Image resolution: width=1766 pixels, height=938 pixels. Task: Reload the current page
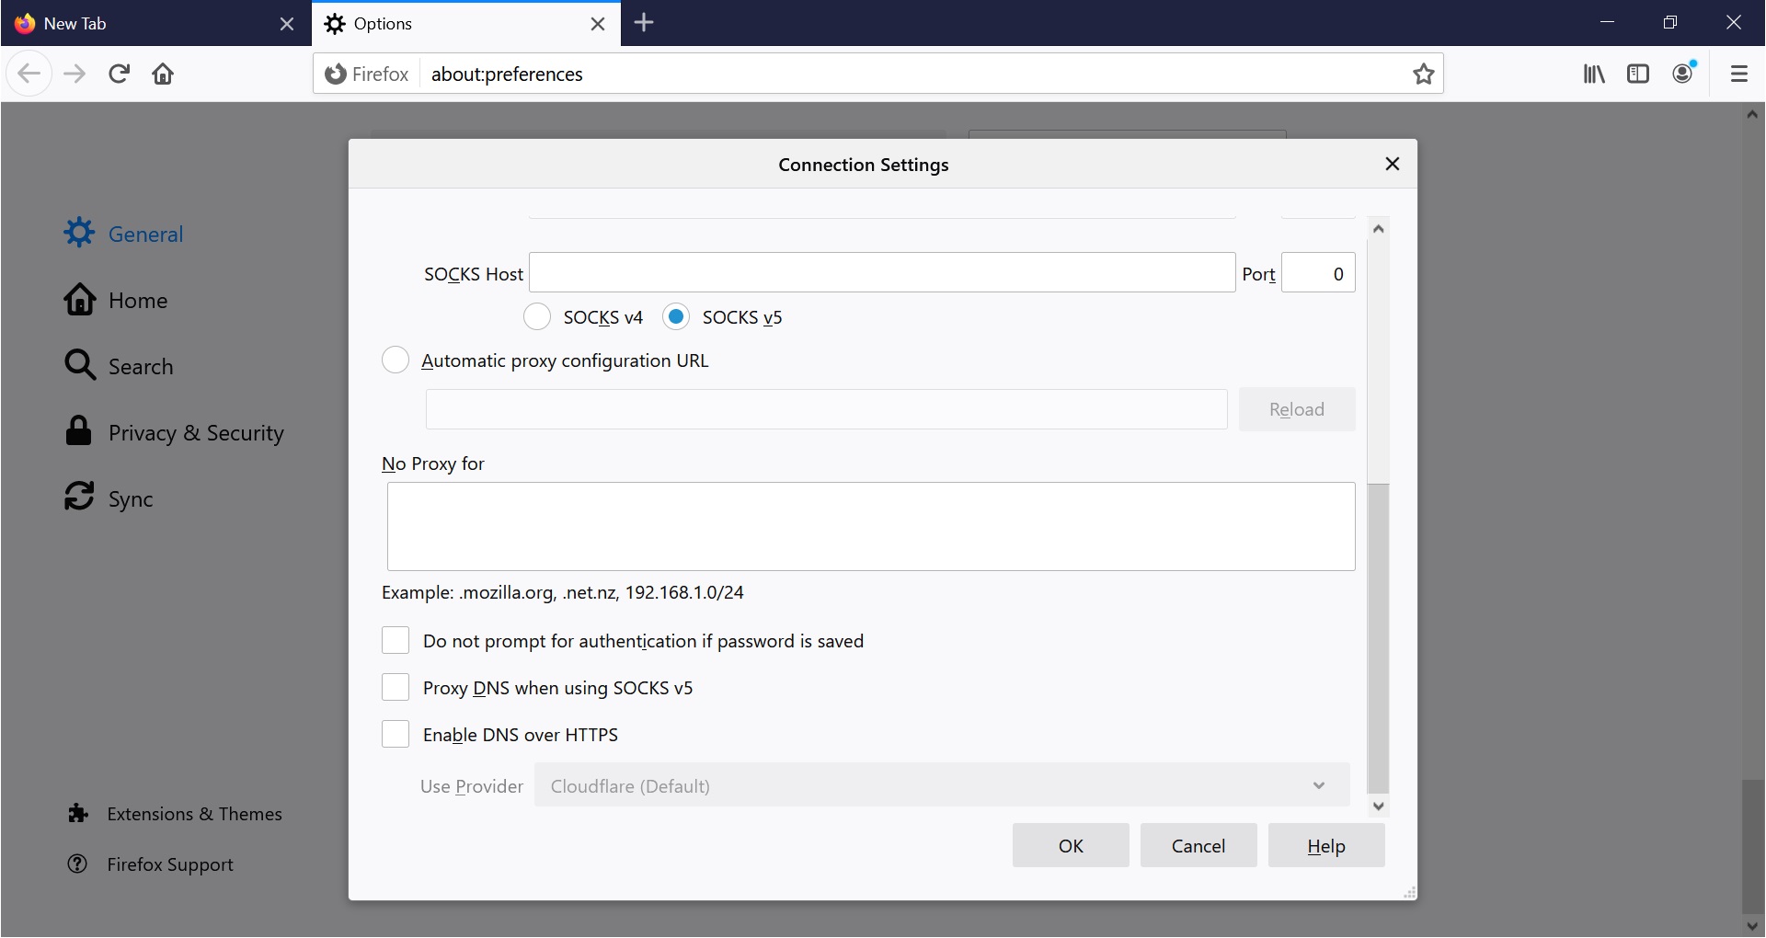(119, 74)
